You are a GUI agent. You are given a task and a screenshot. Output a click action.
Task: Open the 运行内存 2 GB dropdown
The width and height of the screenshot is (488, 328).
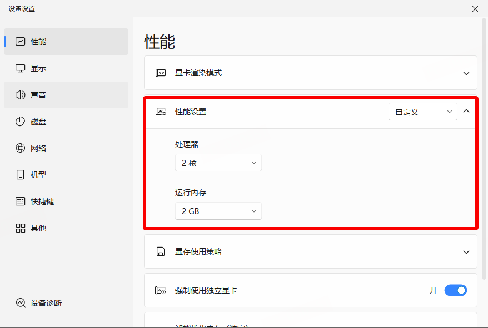click(x=218, y=211)
